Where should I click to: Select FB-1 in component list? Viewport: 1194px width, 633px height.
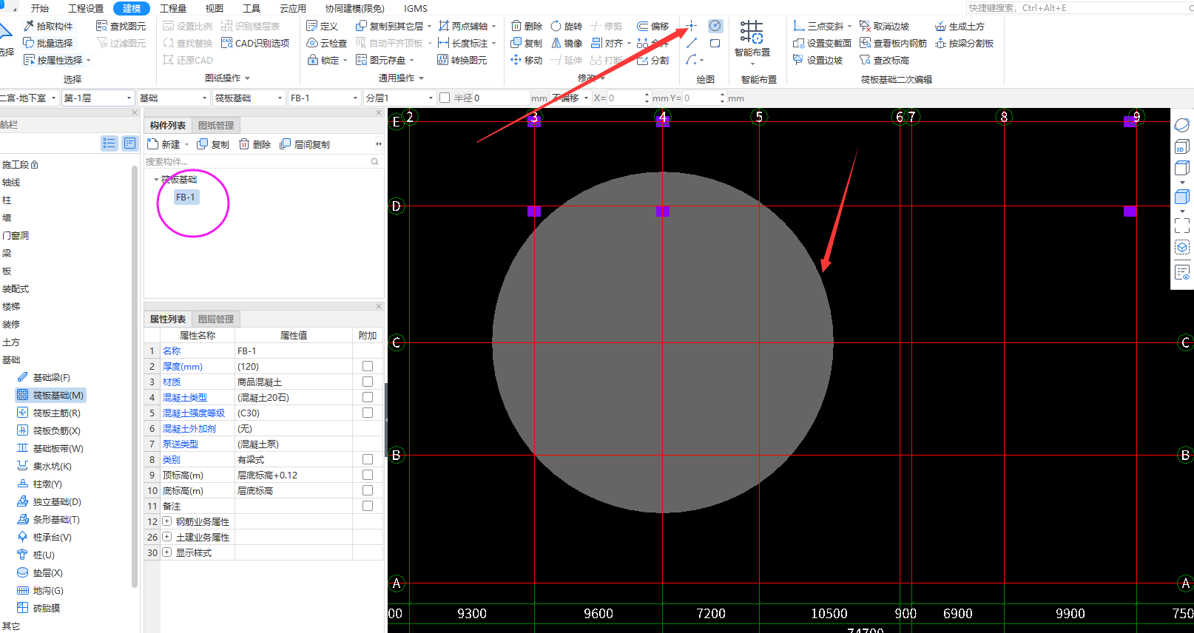pyautogui.click(x=186, y=197)
